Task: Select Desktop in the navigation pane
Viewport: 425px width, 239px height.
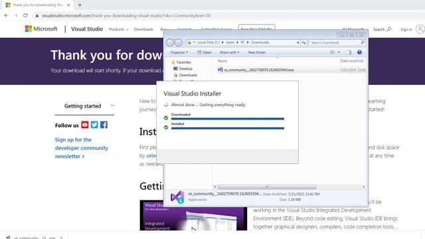Action: point(183,69)
